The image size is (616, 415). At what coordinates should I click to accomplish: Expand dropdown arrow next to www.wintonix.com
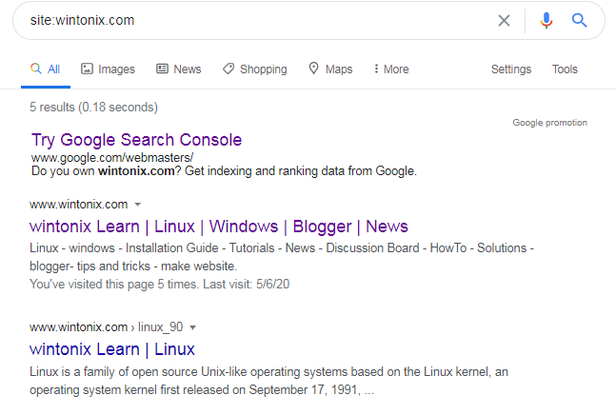tap(137, 205)
